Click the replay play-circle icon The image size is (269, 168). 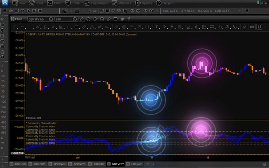[x=95, y=19]
